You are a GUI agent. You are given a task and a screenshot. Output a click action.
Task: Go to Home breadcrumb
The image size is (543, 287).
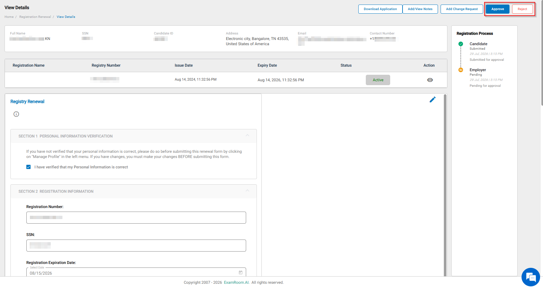(9, 17)
